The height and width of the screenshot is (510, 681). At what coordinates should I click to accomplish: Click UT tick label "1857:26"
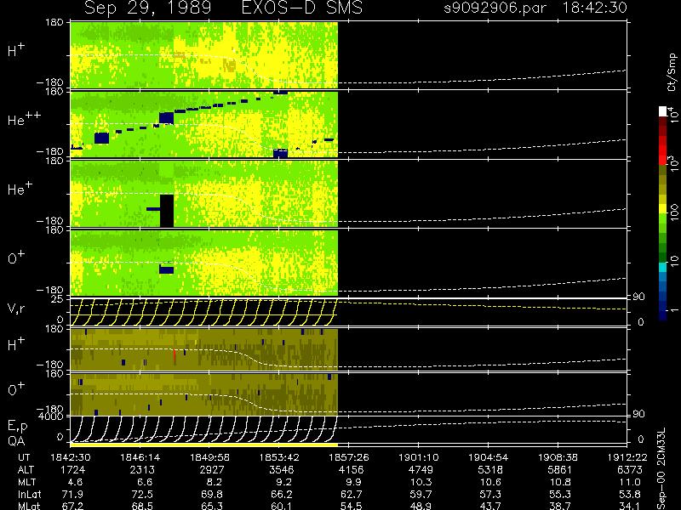[349, 457]
